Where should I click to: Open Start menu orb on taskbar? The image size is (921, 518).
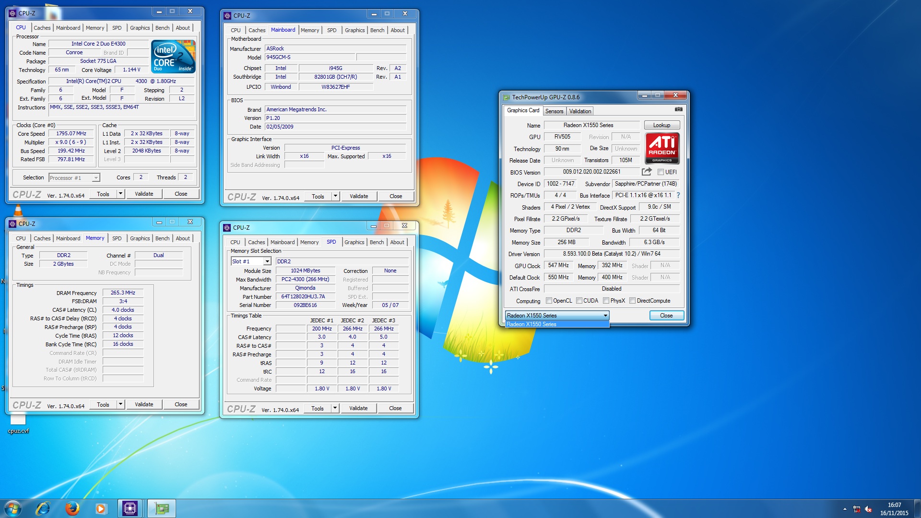tap(13, 508)
